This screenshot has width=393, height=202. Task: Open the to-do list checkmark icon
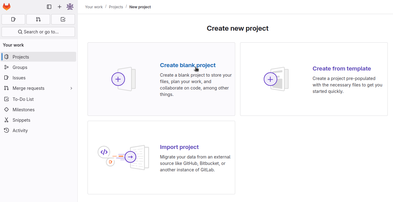(63, 19)
